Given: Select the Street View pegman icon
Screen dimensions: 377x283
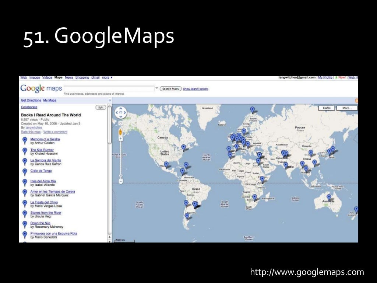Looking at the screenshot, I should pyautogui.click(x=120, y=132).
